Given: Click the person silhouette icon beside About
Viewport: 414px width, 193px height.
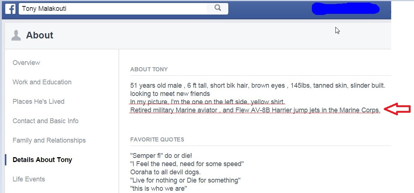Looking at the screenshot, I should coord(16,35).
